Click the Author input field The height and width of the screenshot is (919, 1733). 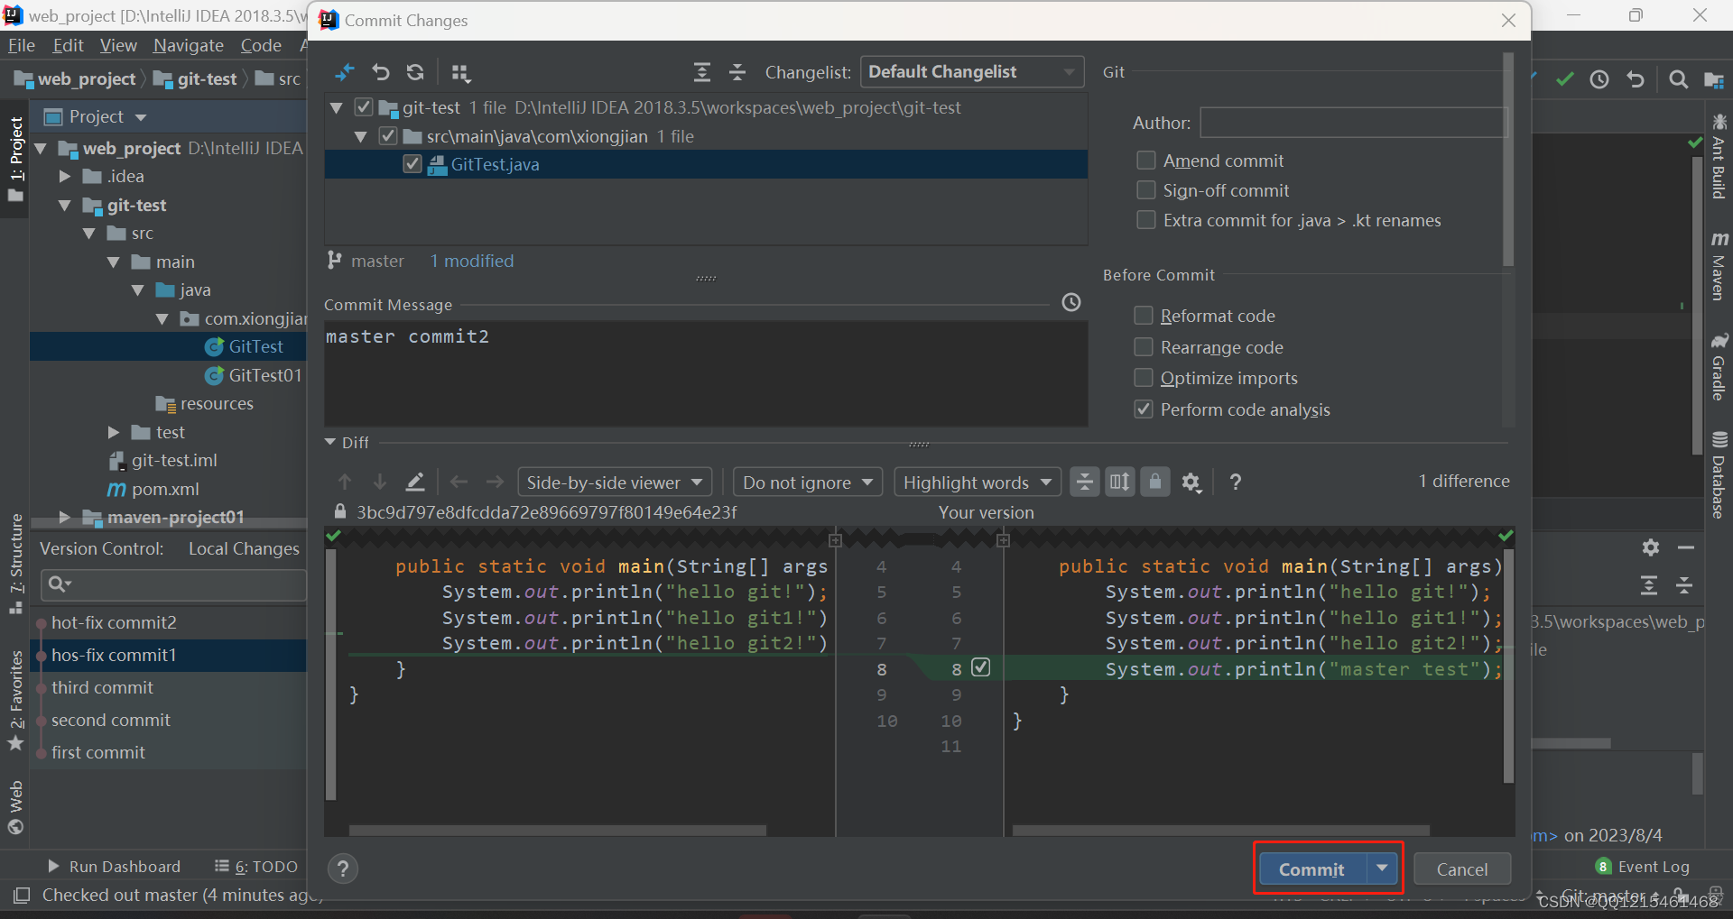pyautogui.click(x=1353, y=123)
